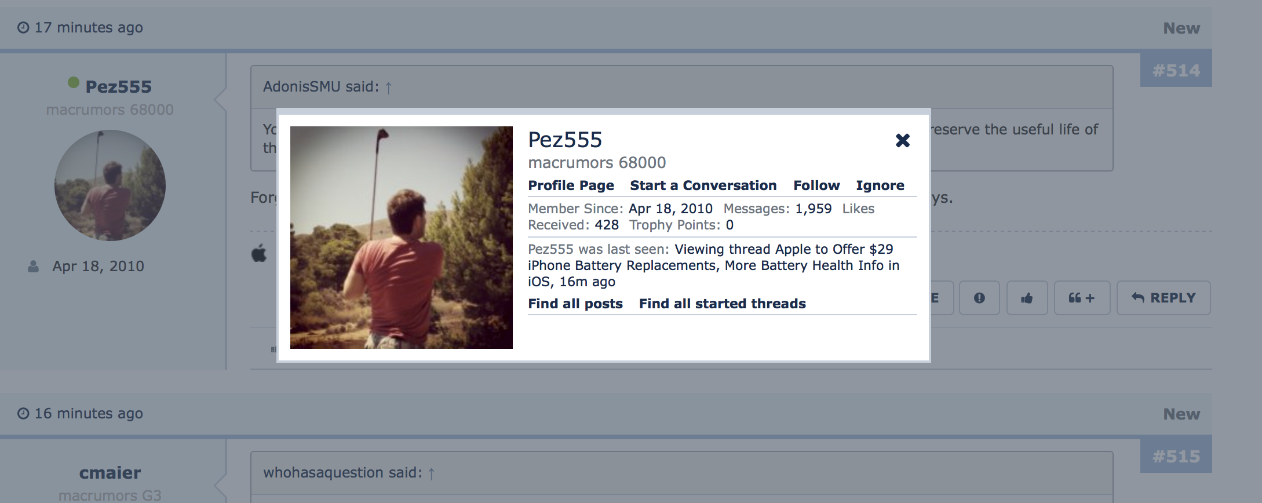Viewport: 1262px width, 503px height.
Task: Click the 16 minutes ago timestamp
Action: click(89, 414)
